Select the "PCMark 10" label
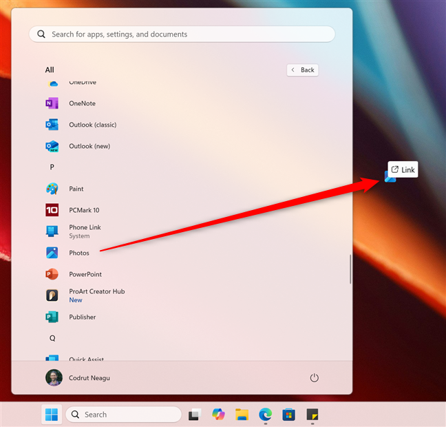 (84, 210)
